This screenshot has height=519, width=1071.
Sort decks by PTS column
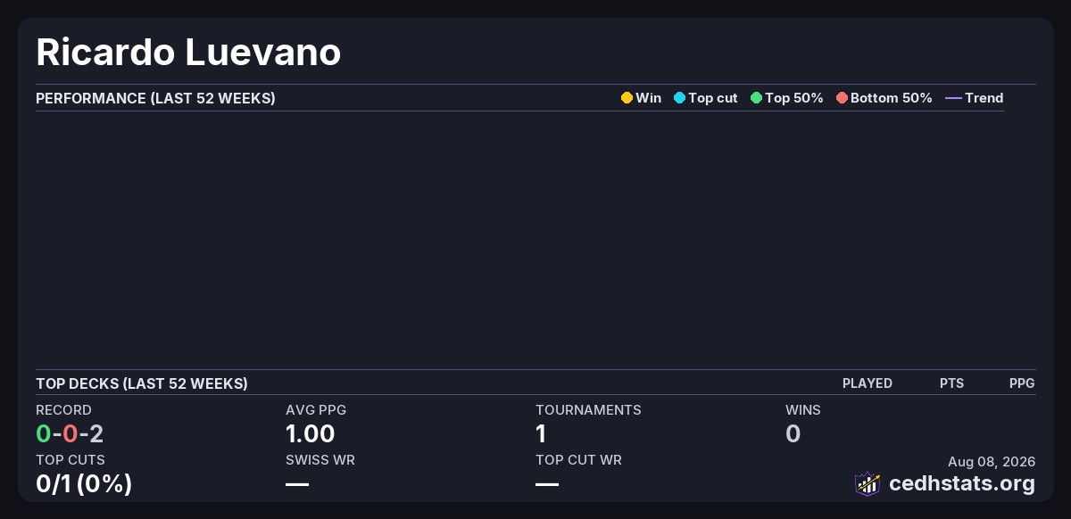click(x=951, y=383)
